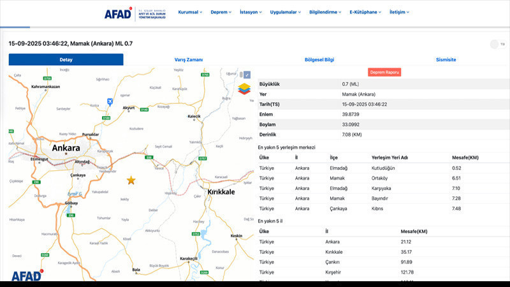
Task: Open the İletişim menu
Action: 399,12
